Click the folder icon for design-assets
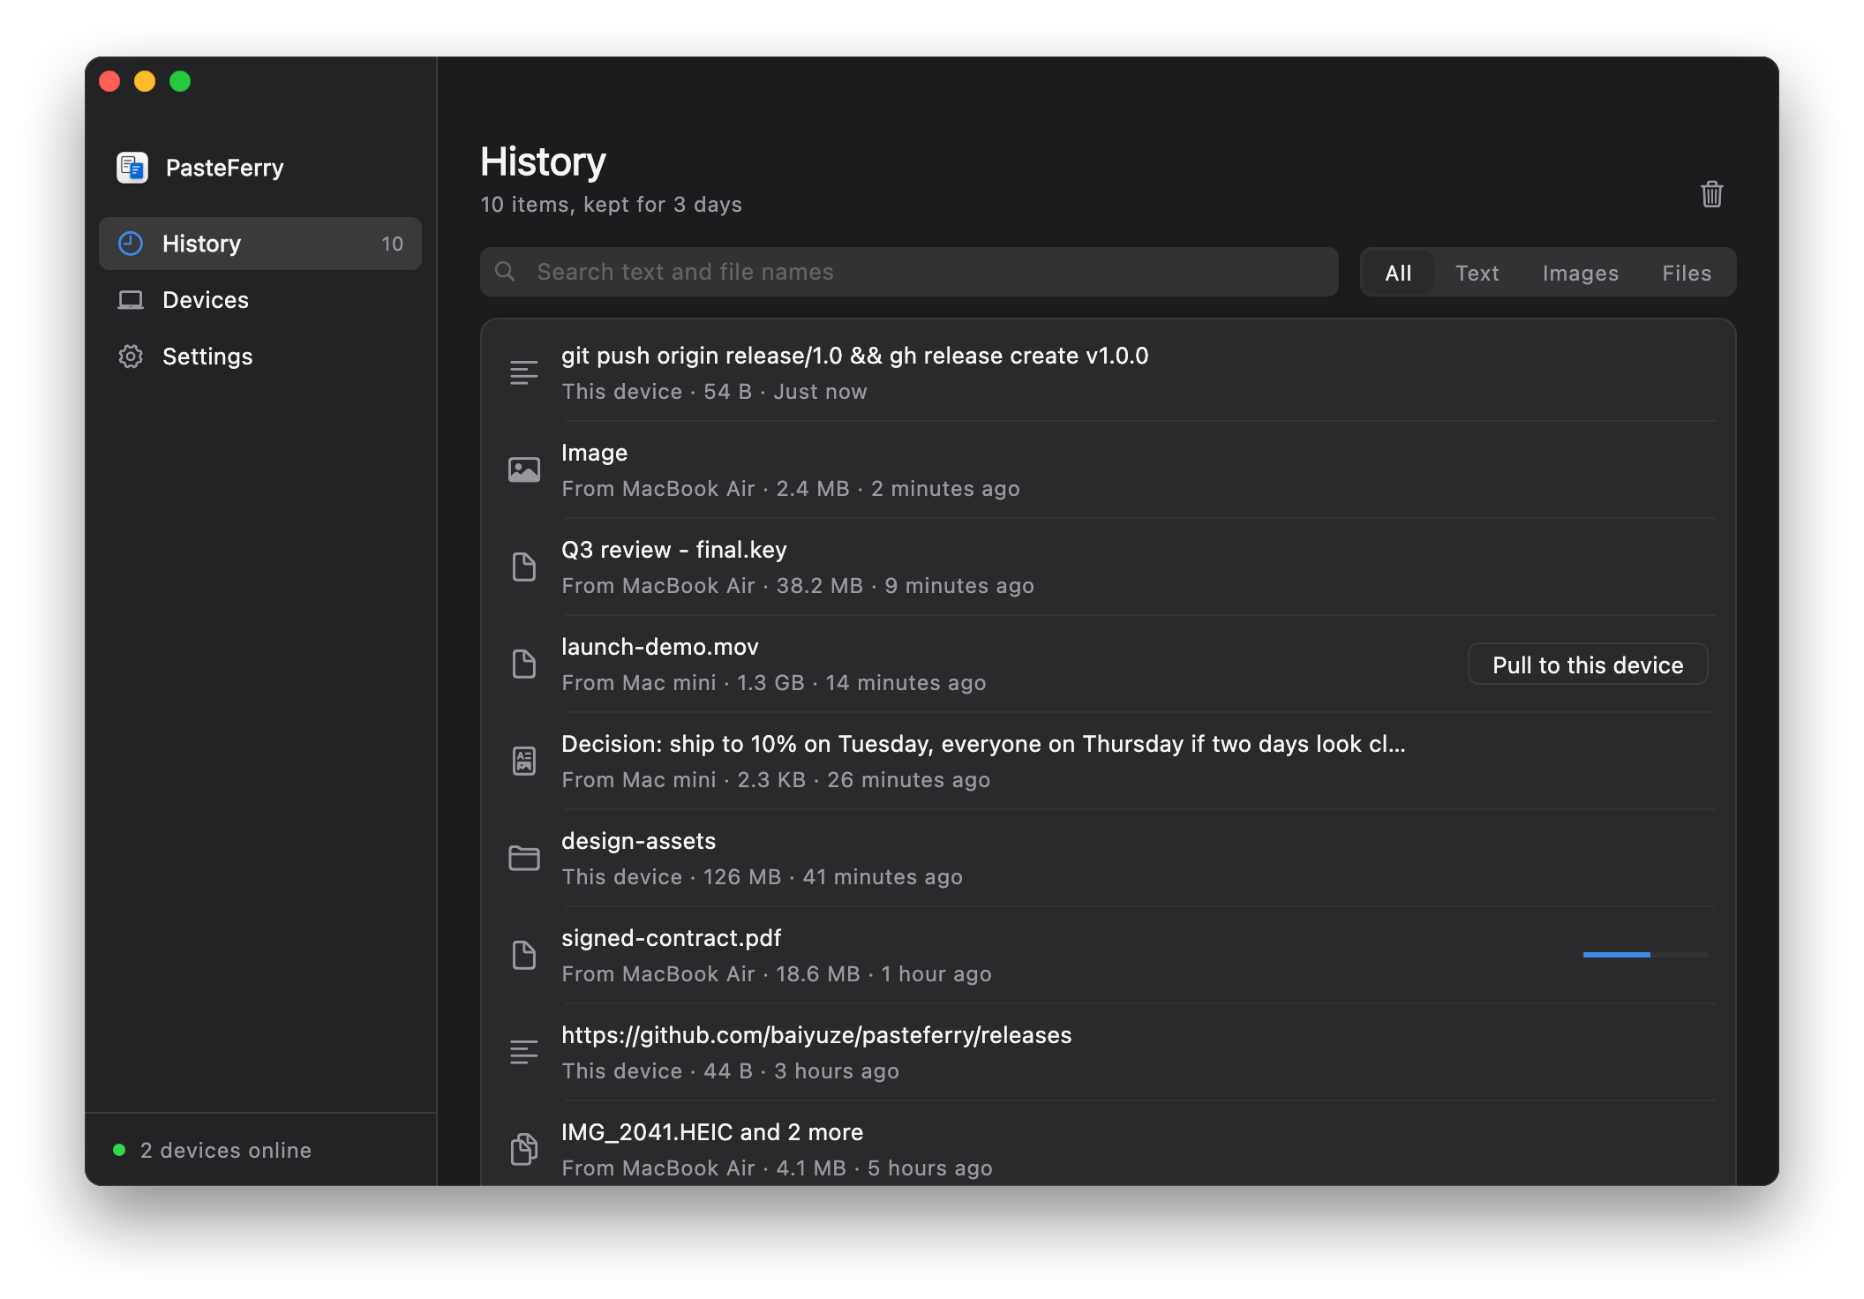Screen dimensions: 1864x1299 pyautogui.click(x=524, y=858)
